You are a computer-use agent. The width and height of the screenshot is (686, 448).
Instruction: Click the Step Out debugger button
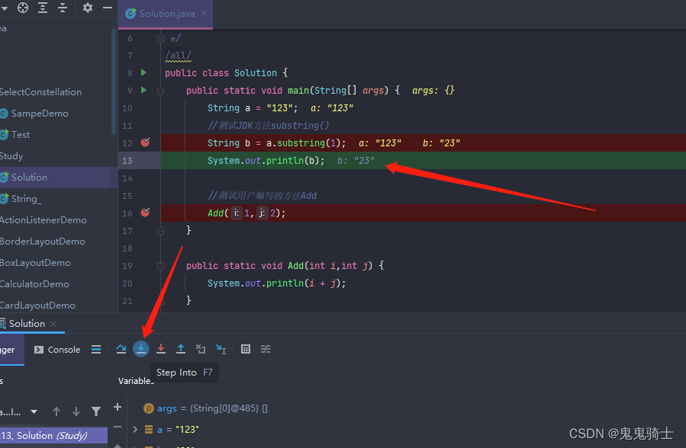point(181,349)
